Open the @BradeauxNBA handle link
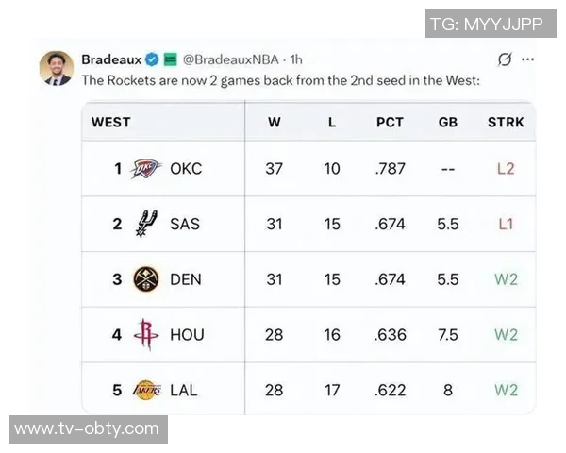566x453 pixels. (x=232, y=59)
